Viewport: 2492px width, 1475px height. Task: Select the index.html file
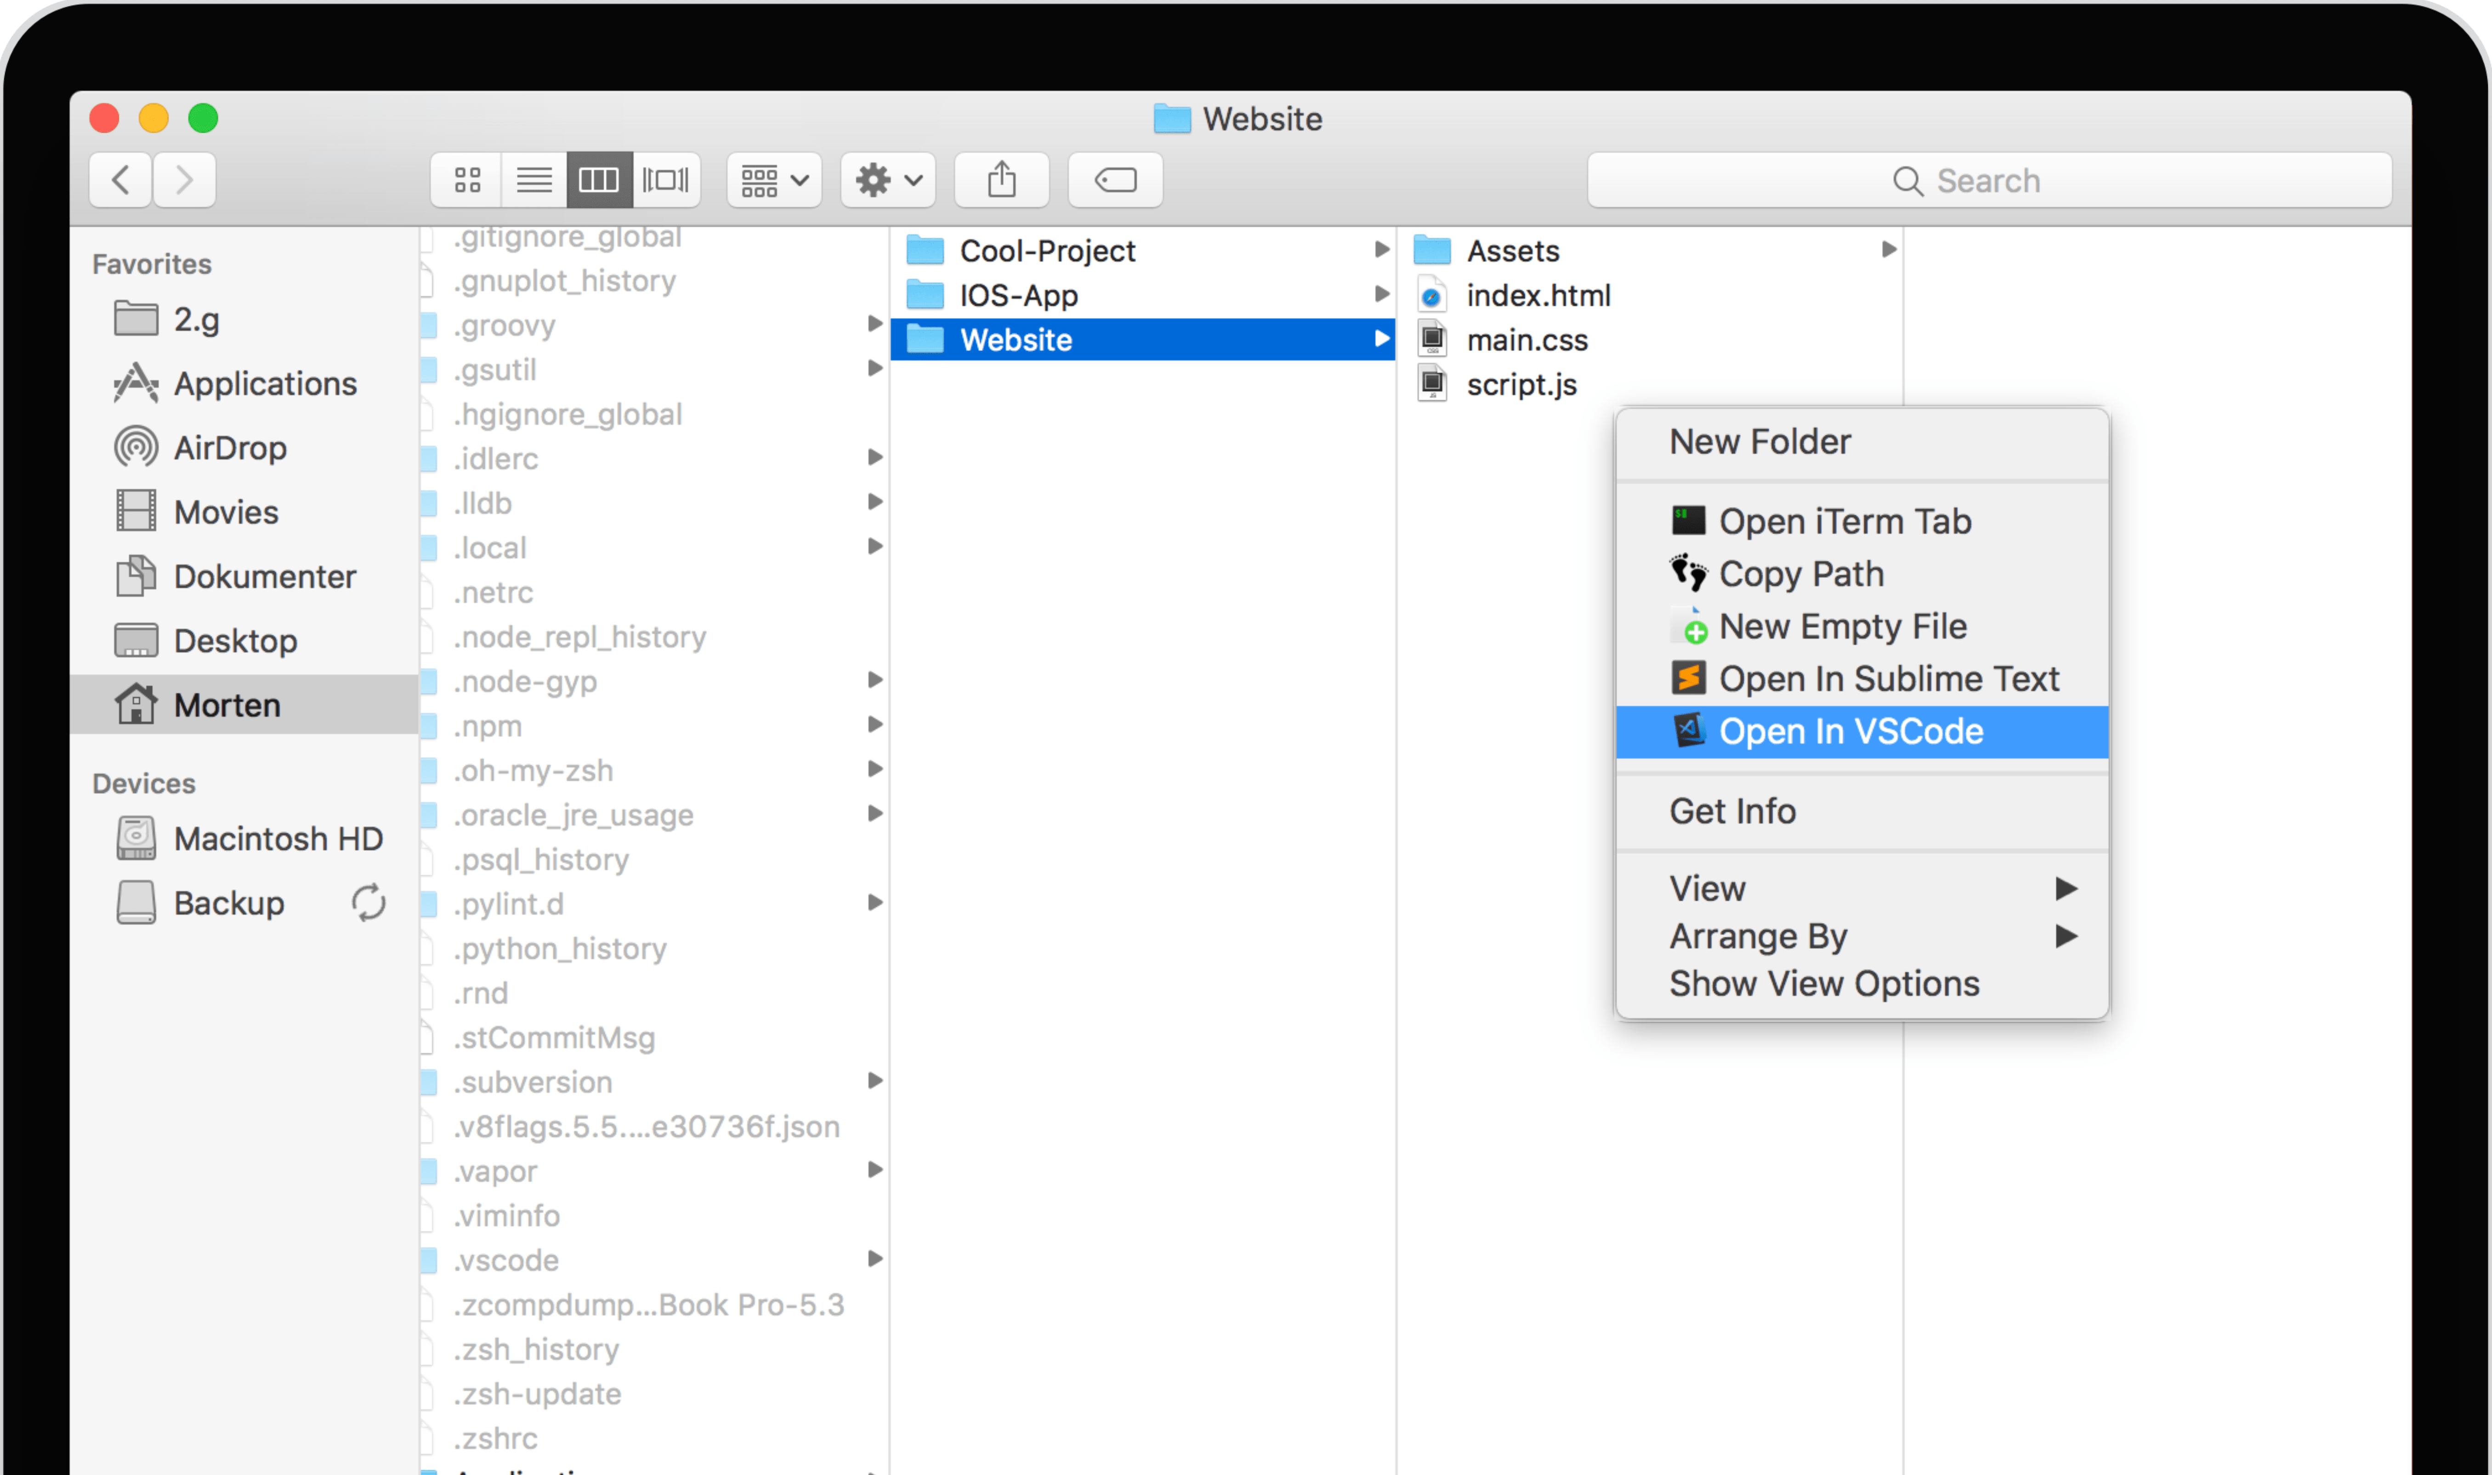click(x=1537, y=295)
